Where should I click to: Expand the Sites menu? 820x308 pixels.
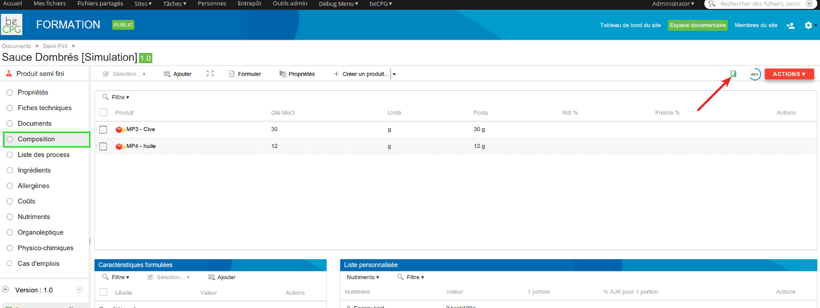[143, 4]
